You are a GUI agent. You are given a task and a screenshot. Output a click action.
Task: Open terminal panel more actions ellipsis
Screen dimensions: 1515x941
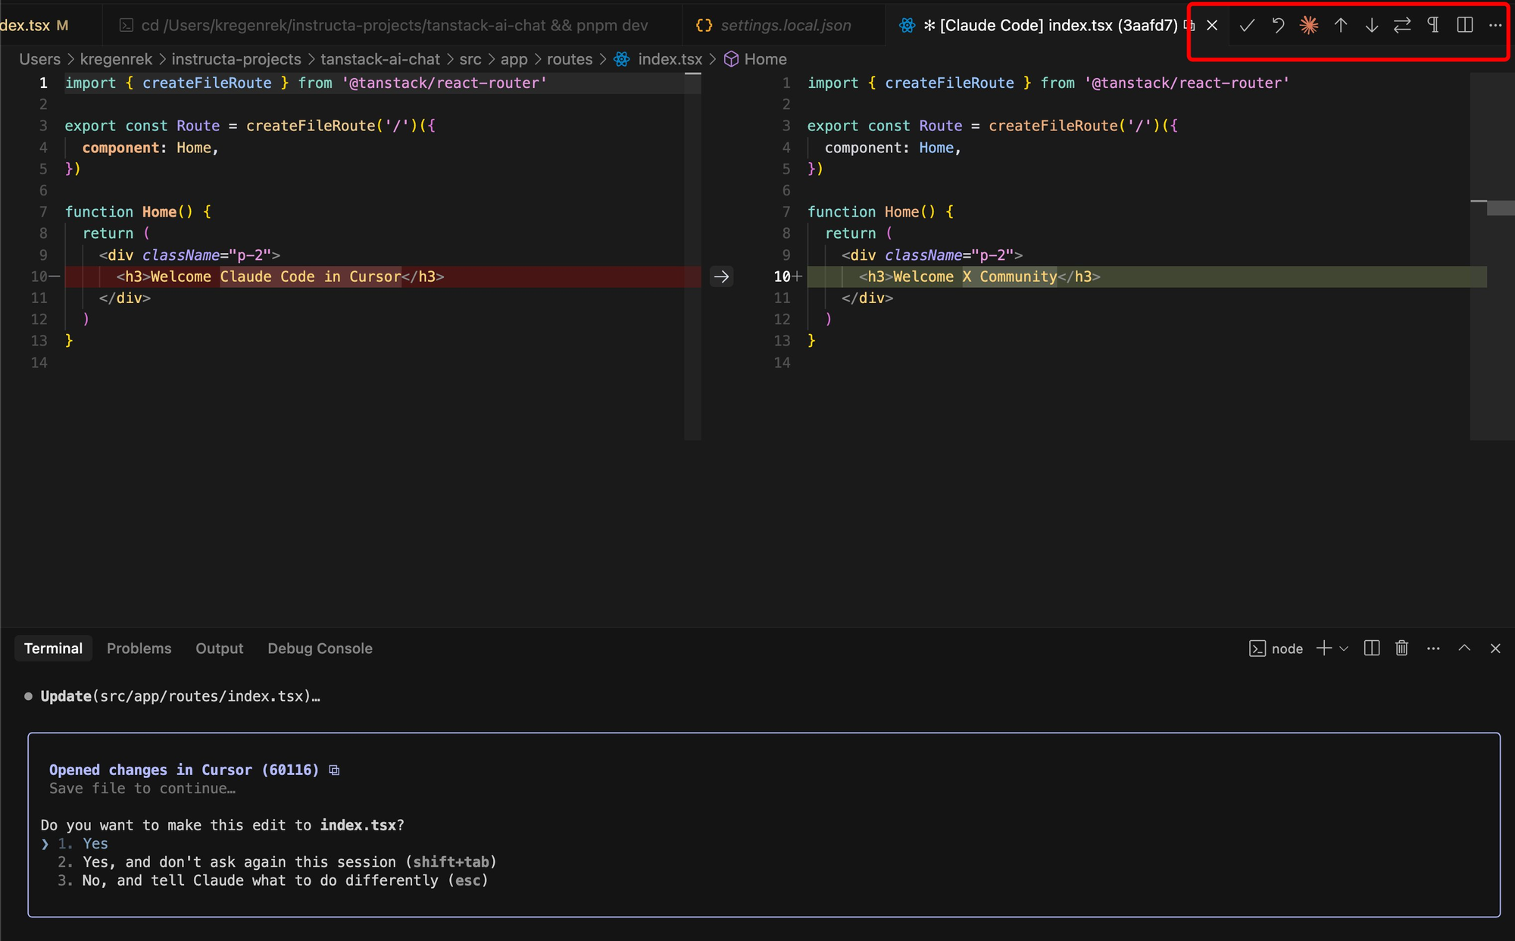click(1433, 649)
